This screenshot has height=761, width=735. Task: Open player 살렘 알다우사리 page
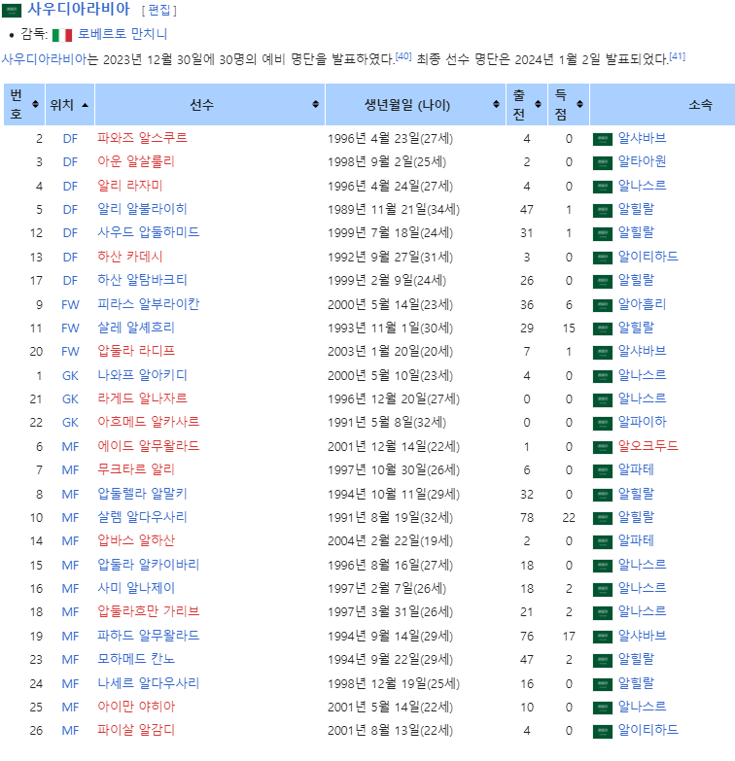click(142, 517)
